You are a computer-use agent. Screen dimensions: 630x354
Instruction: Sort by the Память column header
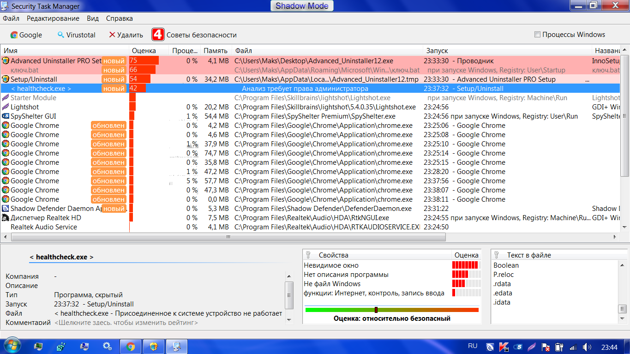coord(216,51)
